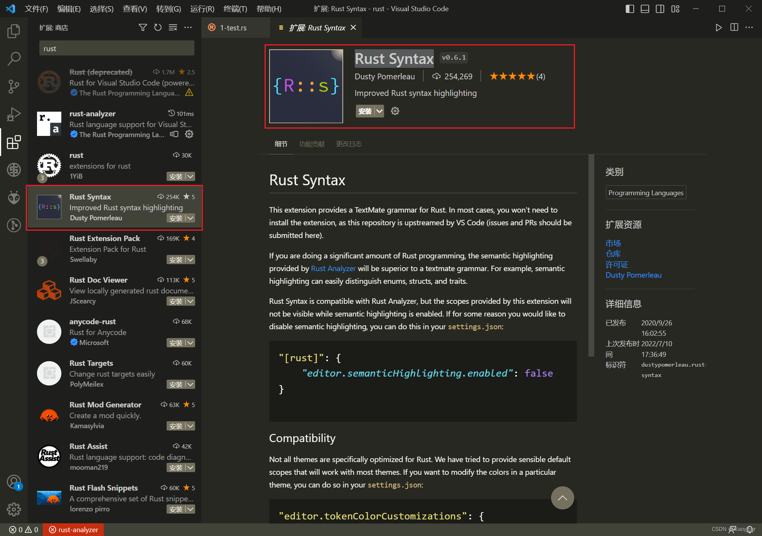Screen dimensions: 762x536
Task: Open rust-analyzer manage gear icon
Action: point(189,134)
